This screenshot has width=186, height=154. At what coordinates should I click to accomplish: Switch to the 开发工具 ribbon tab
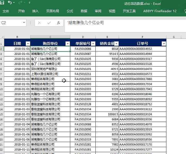coord(129,11)
